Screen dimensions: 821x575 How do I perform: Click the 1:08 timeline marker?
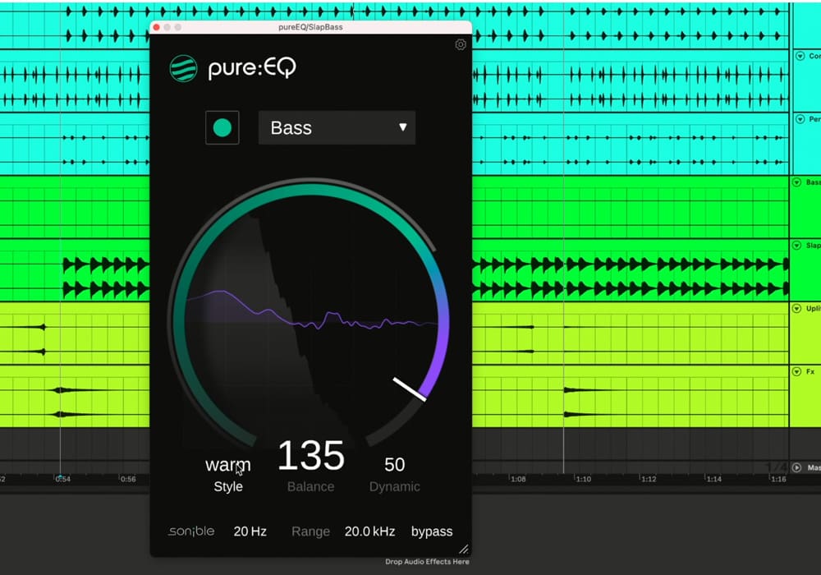coord(518,479)
